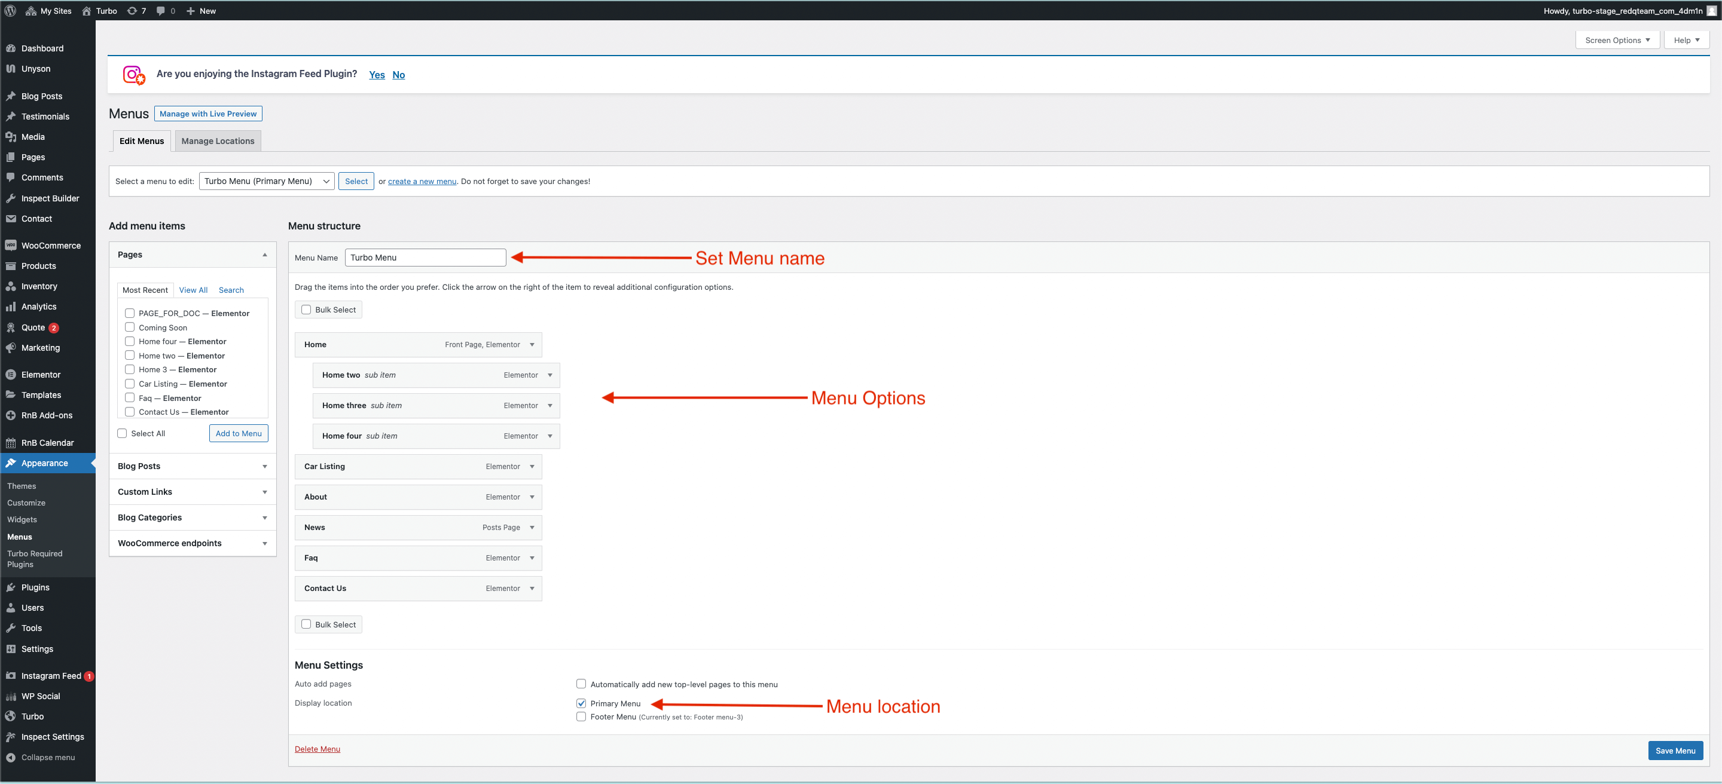Toggle Footer Menu display location checkbox
This screenshot has width=1722, height=784.
[x=582, y=717]
